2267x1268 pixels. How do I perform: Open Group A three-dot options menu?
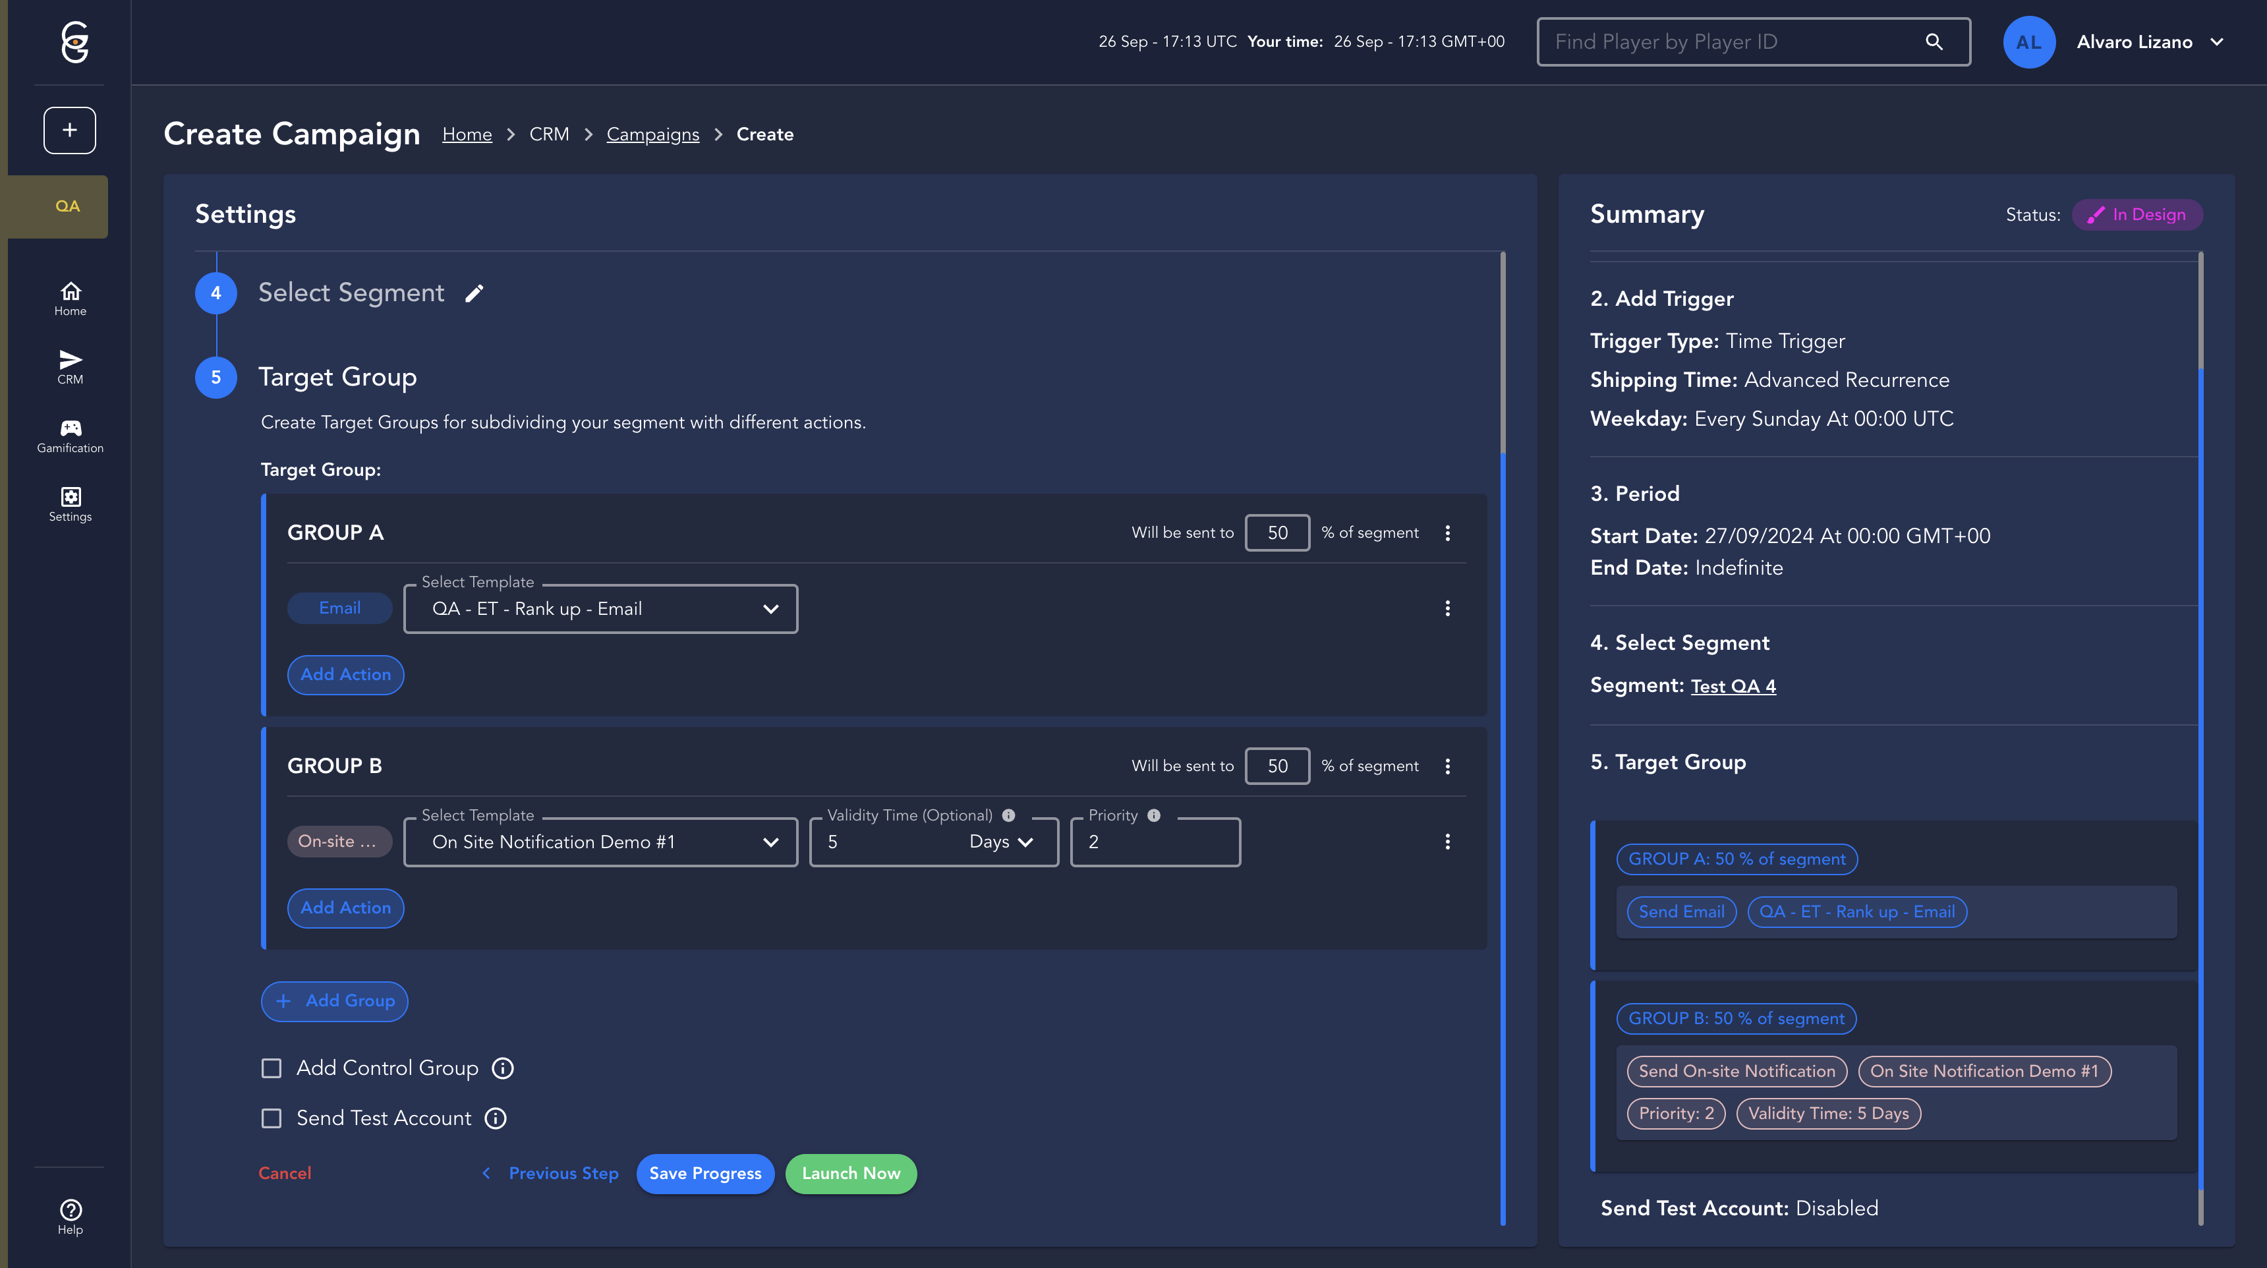tap(1447, 533)
